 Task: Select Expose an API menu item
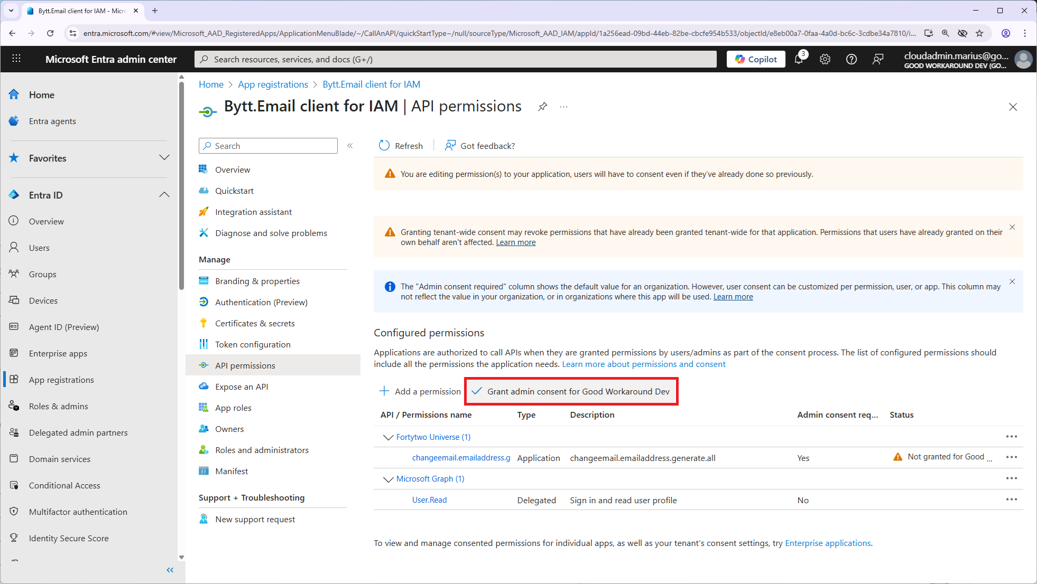click(x=242, y=387)
